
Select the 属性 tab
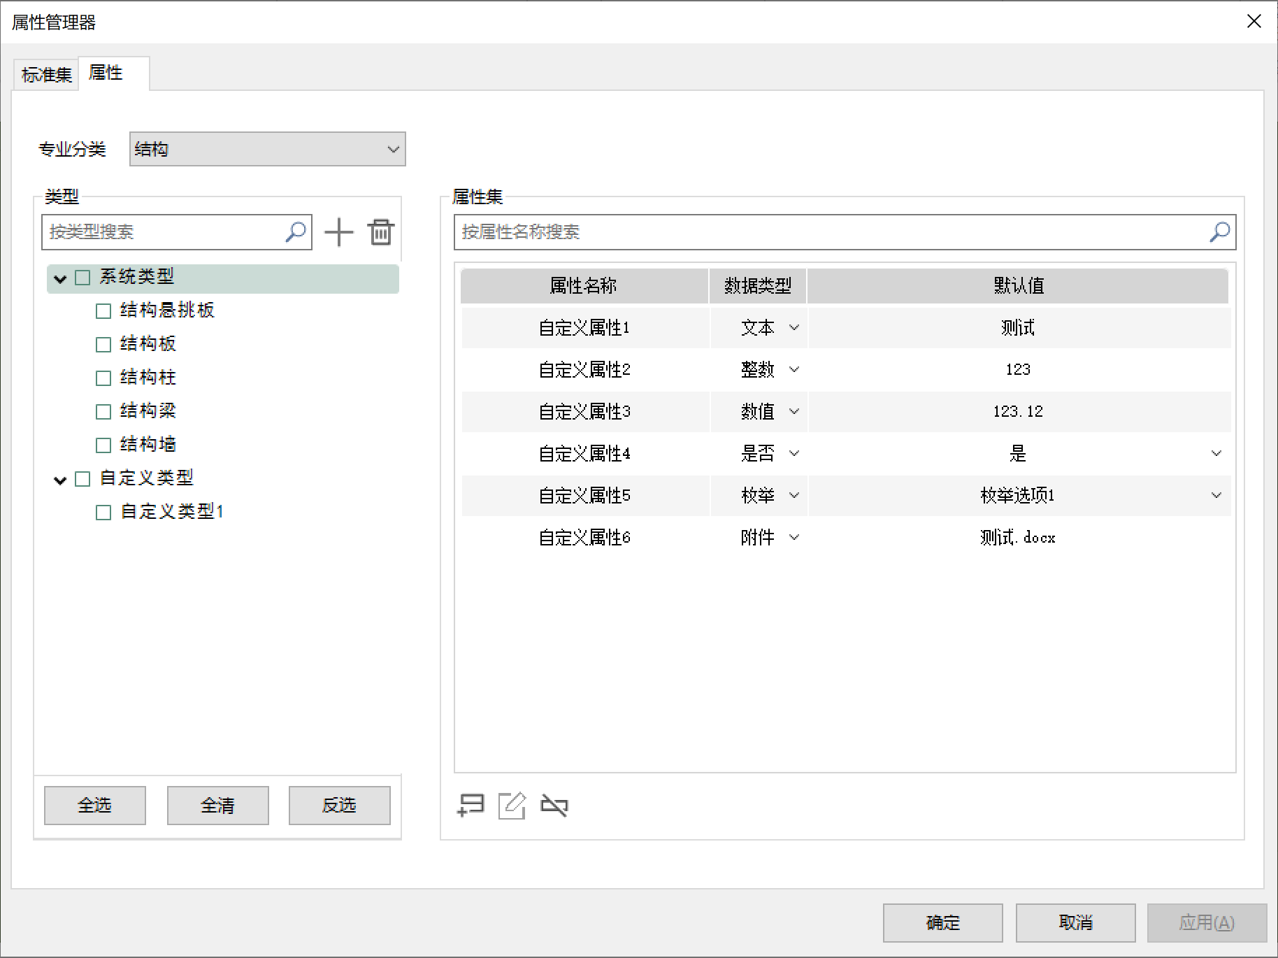pos(106,73)
